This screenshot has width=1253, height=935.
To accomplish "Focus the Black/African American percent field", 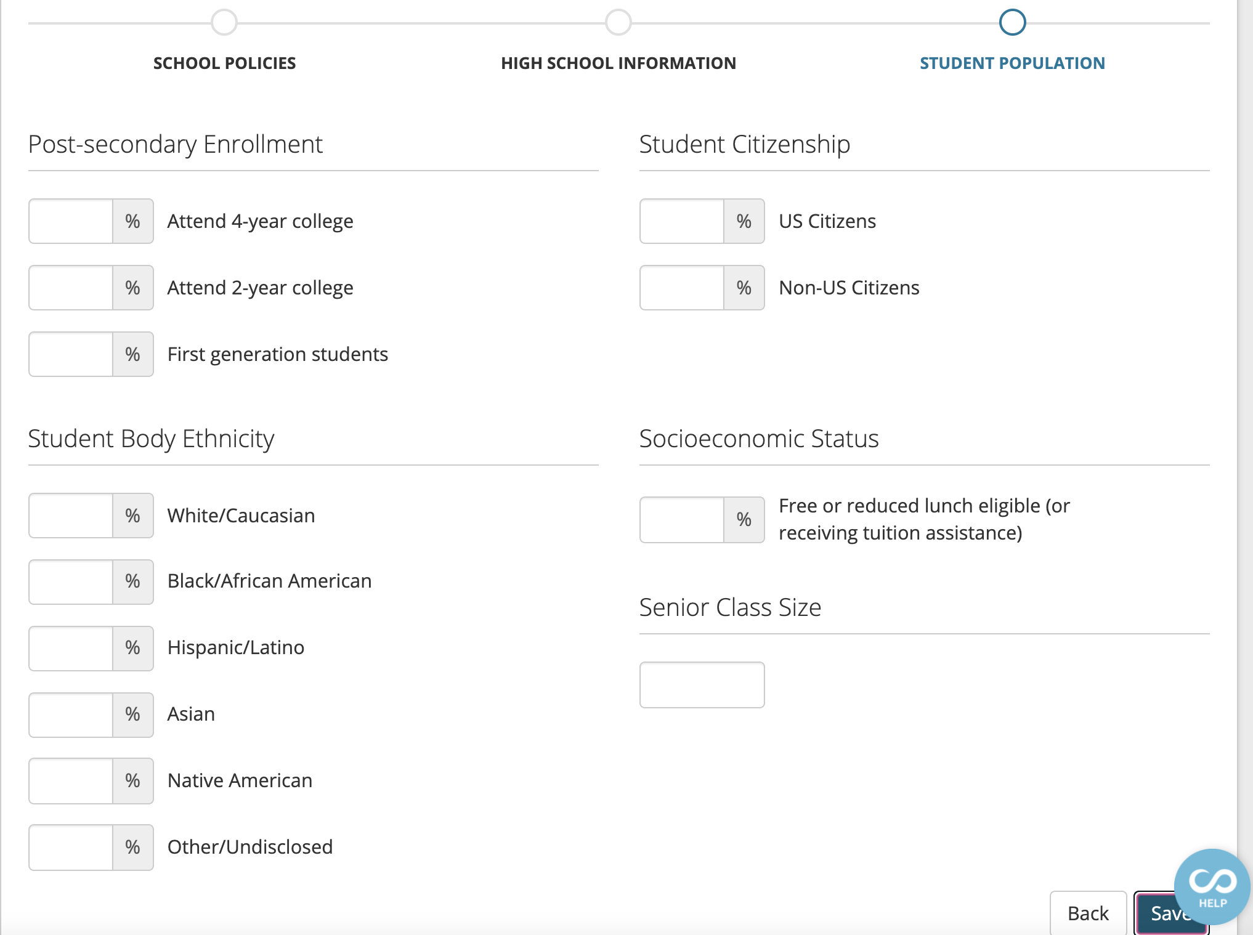I will point(71,582).
